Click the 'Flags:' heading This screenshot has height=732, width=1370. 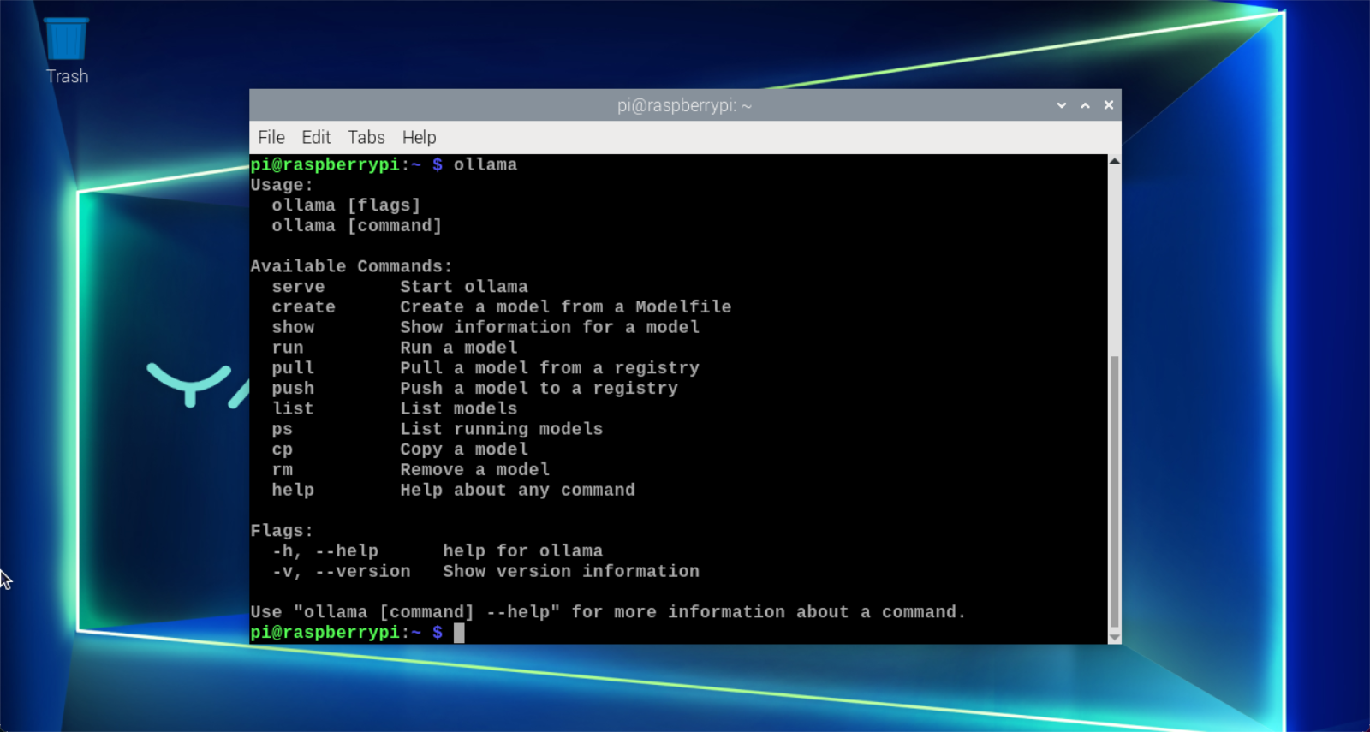click(283, 531)
